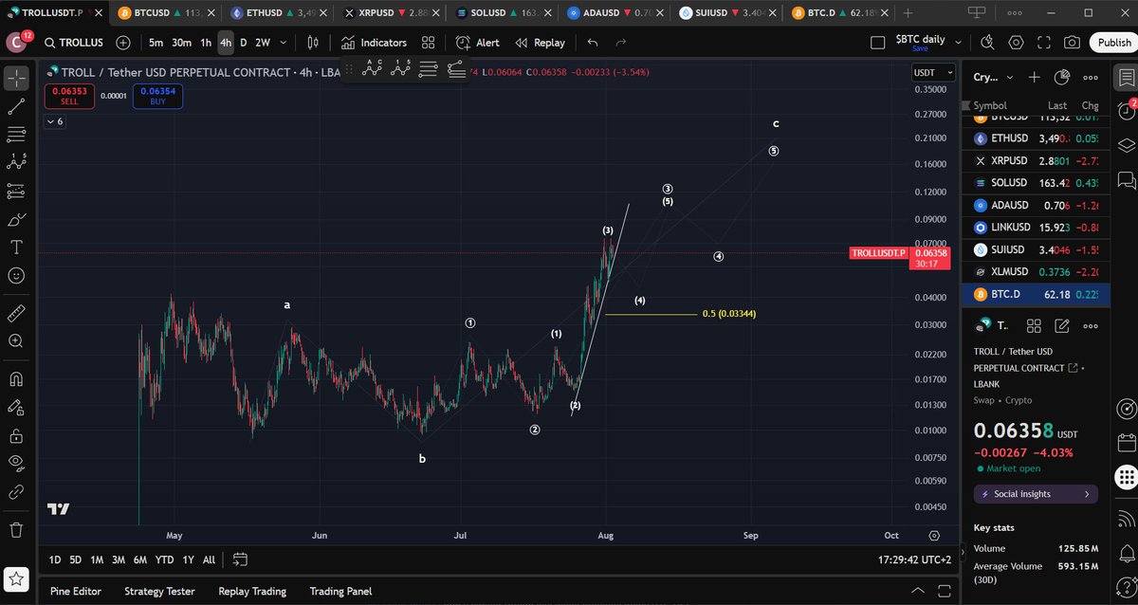Remove drawings with the trash icon
The height and width of the screenshot is (605, 1138).
coord(16,529)
